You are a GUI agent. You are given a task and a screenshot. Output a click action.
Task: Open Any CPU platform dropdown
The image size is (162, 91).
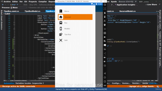pos(33,5)
